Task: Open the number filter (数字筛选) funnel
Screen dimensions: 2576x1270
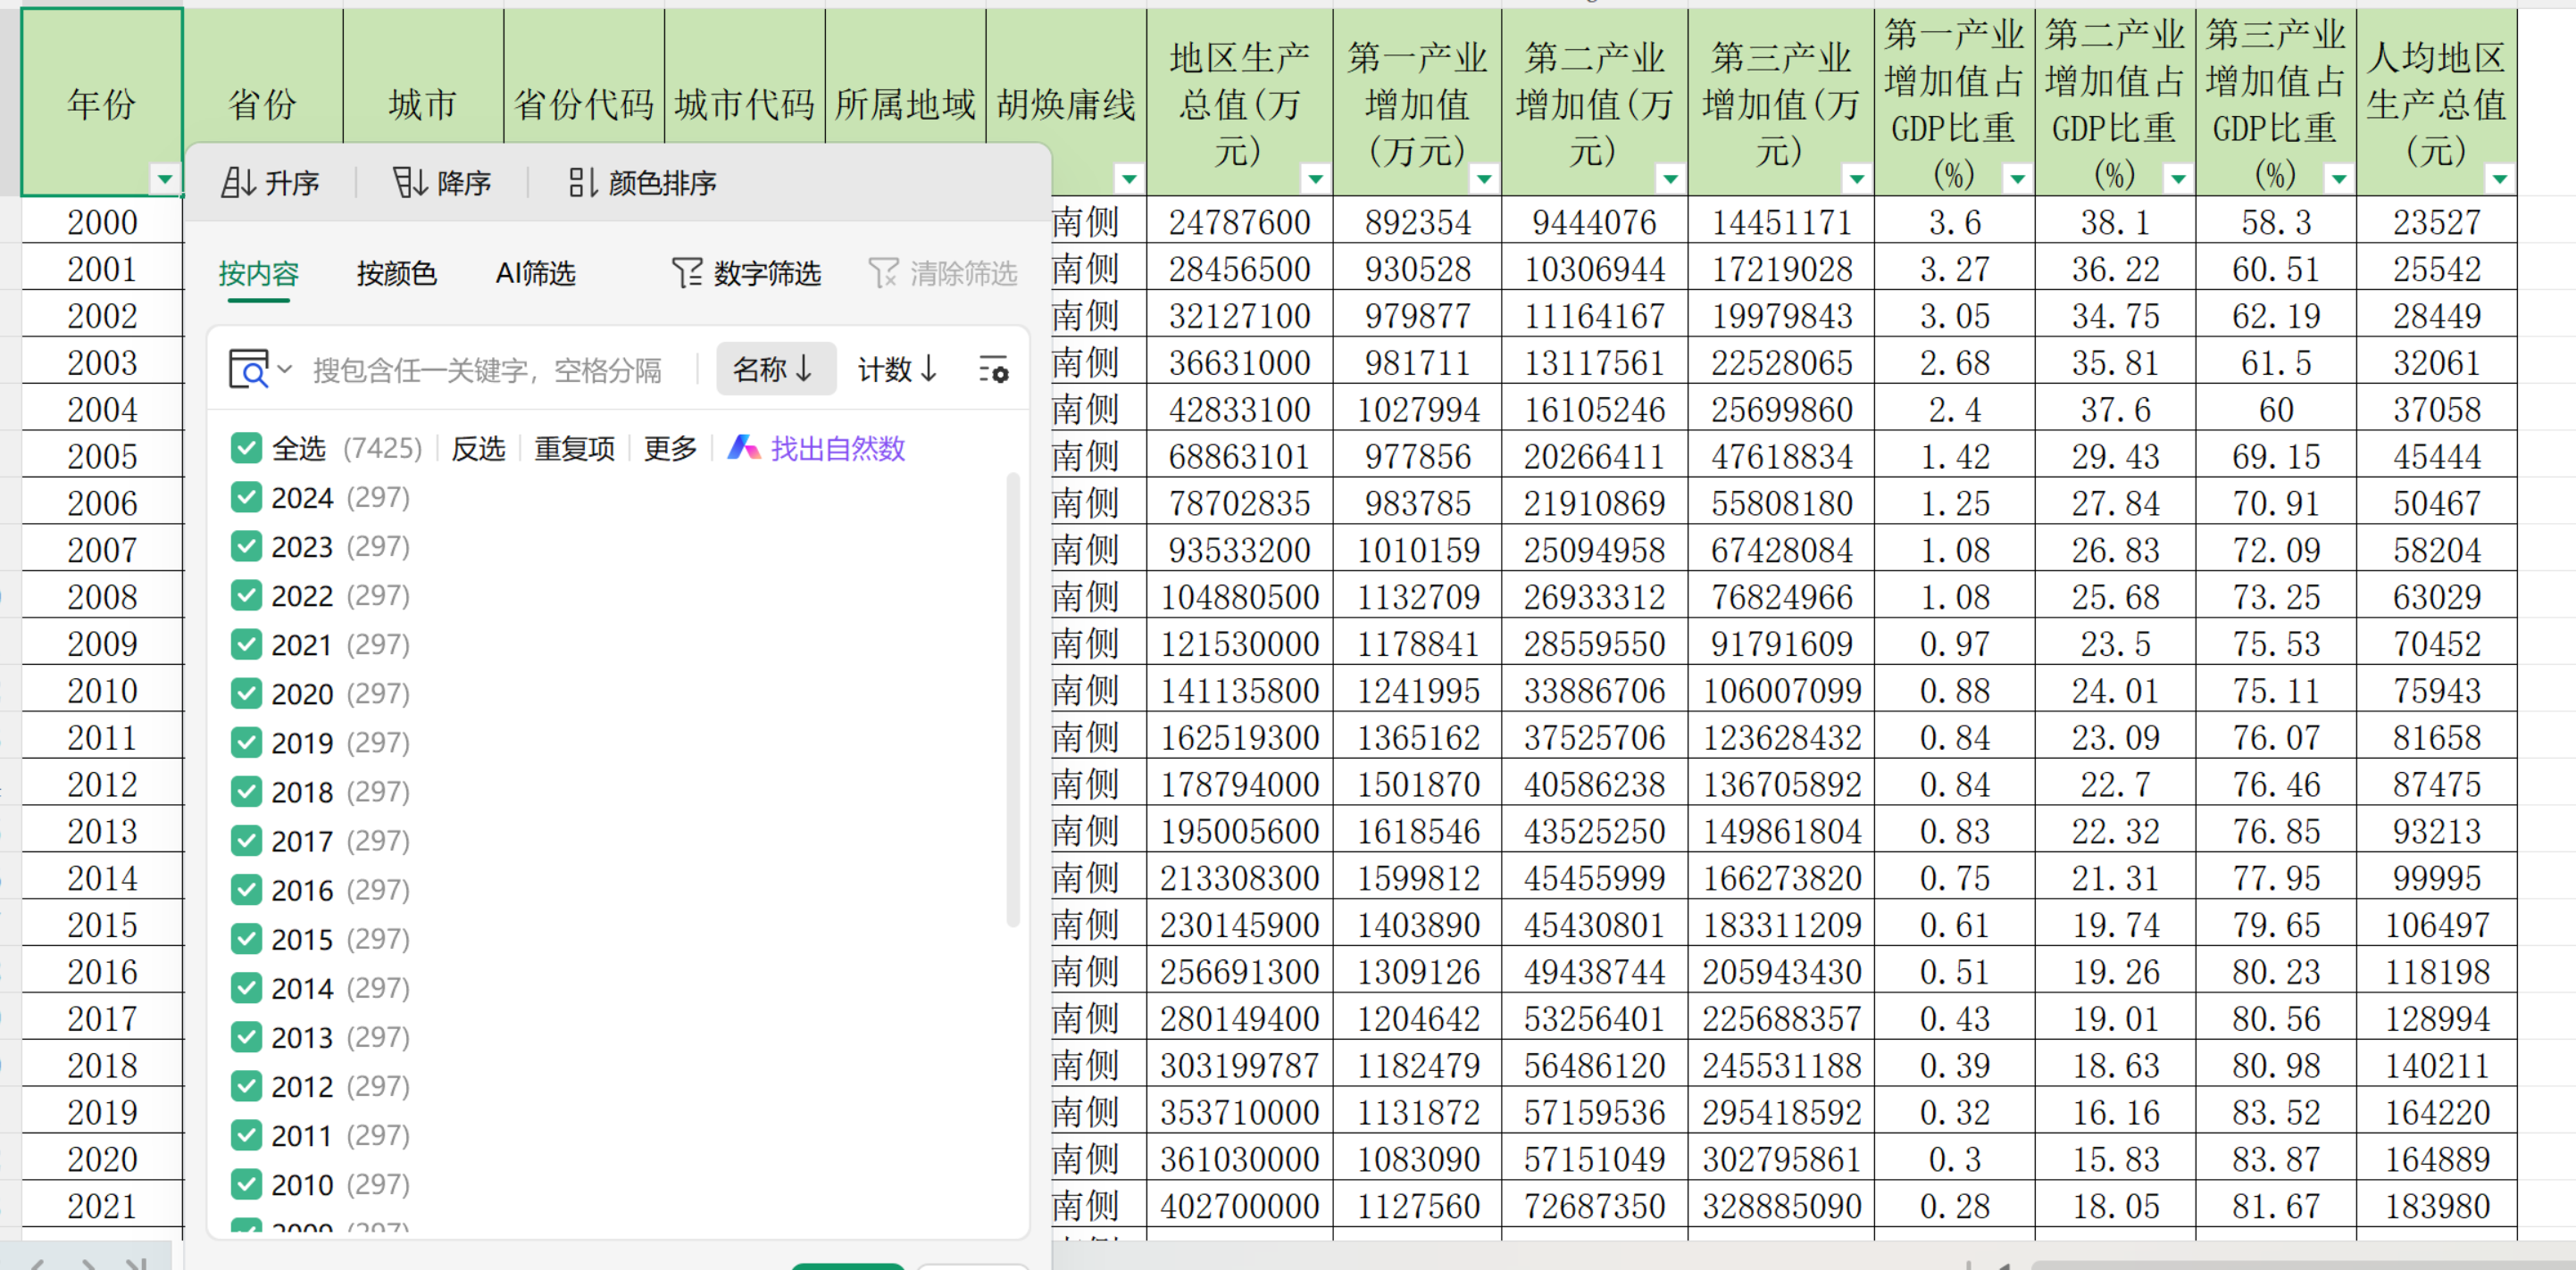Action: coord(687,273)
